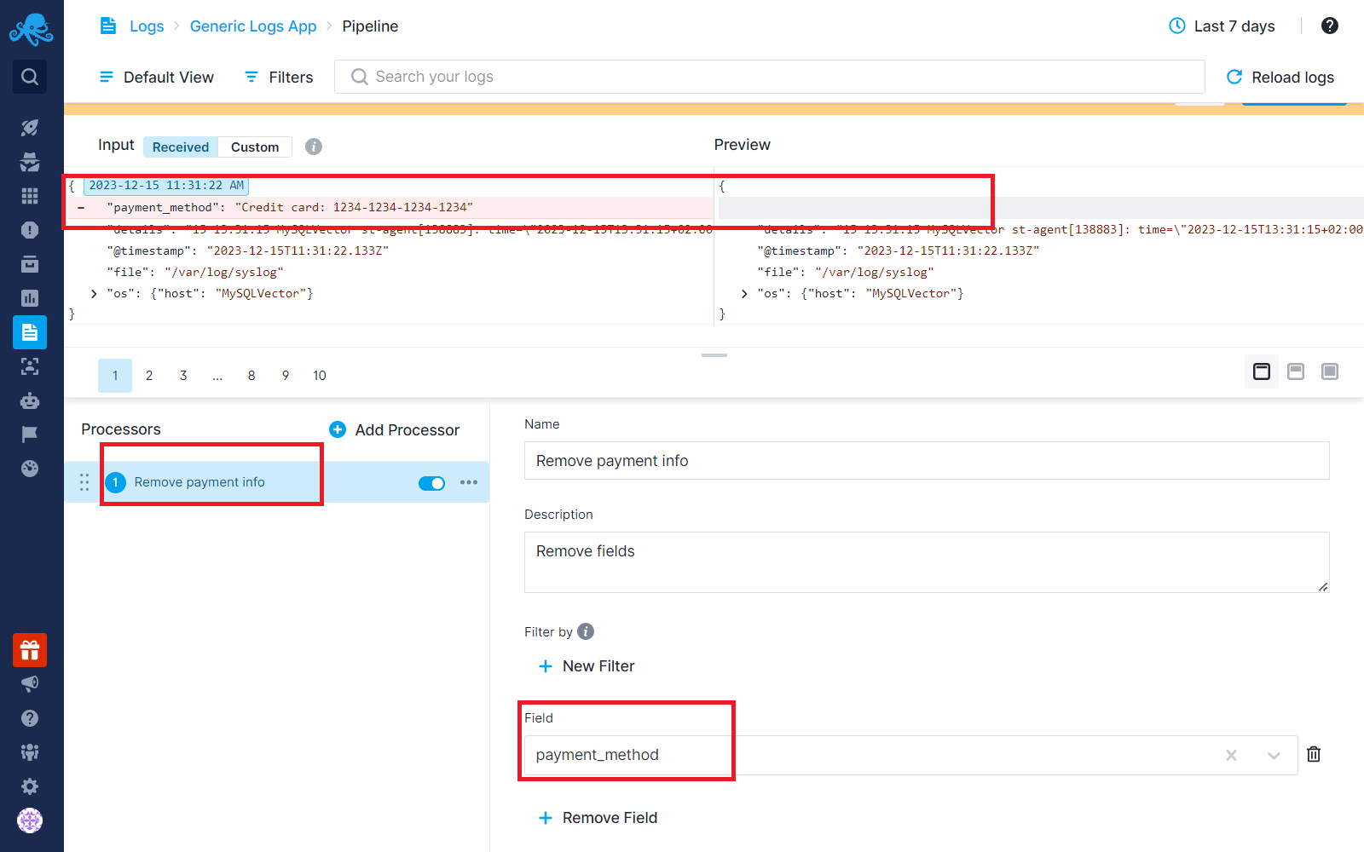Open the three-dots menu for Remove payment info
Screen dimensions: 1364x852
[x=469, y=482]
